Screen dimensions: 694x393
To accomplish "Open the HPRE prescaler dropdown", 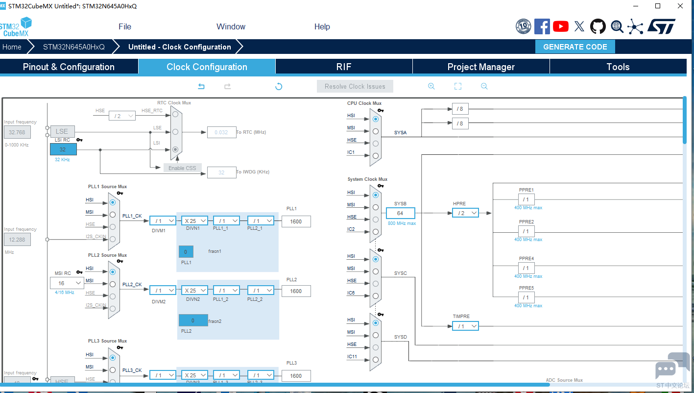I will (465, 213).
